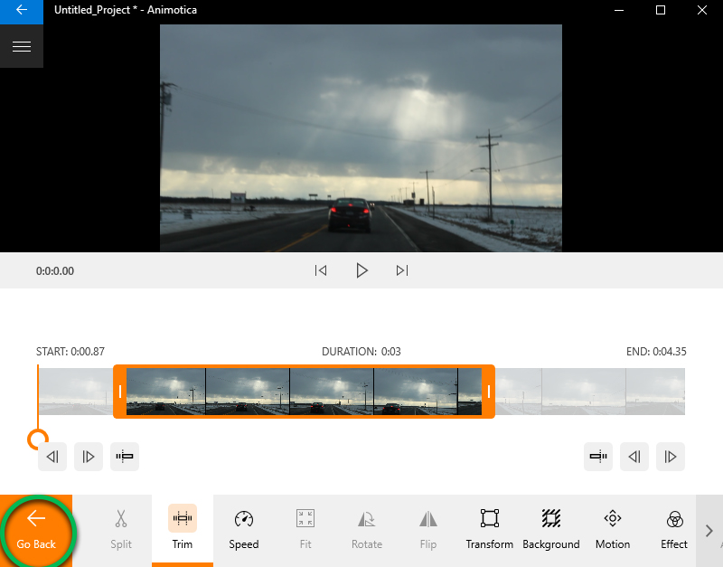Set trim end to playhead position
This screenshot has width=723, height=567.
pyautogui.click(x=598, y=457)
